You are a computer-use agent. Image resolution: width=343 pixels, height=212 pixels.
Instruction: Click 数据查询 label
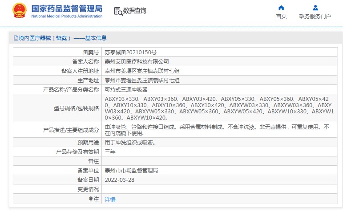click(x=134, y=11)
